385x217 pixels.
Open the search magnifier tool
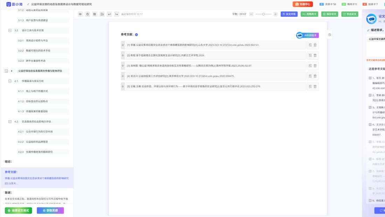point(87,14)
